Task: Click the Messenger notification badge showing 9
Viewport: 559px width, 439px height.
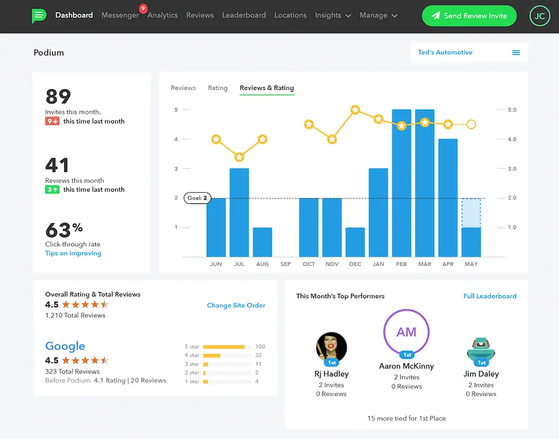Action: click(x=143, y=8)
